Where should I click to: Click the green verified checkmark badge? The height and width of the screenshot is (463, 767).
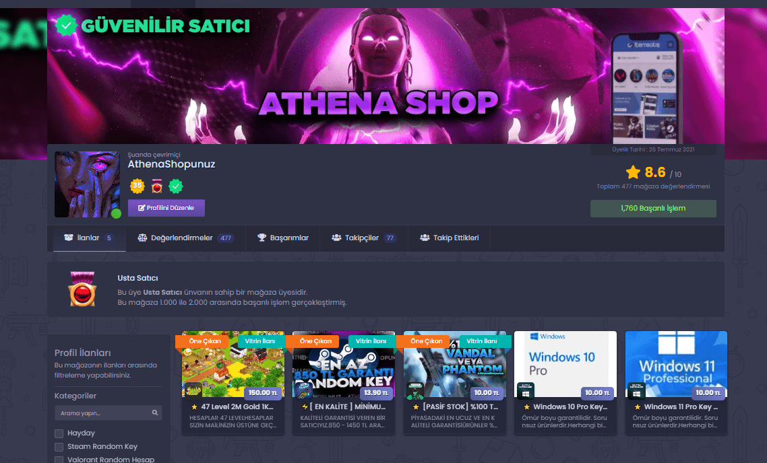click(x=176, y=186)
